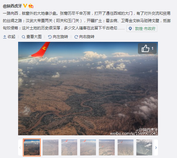Click the rotate-right arrow icon
The image size is (177, 158).
coord(76,37)
